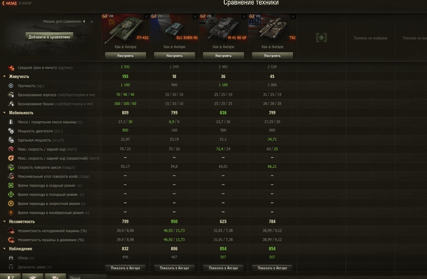Click the siege mode transition time icon
This screenshot has height=279, width=427.
tap(11, 185)
